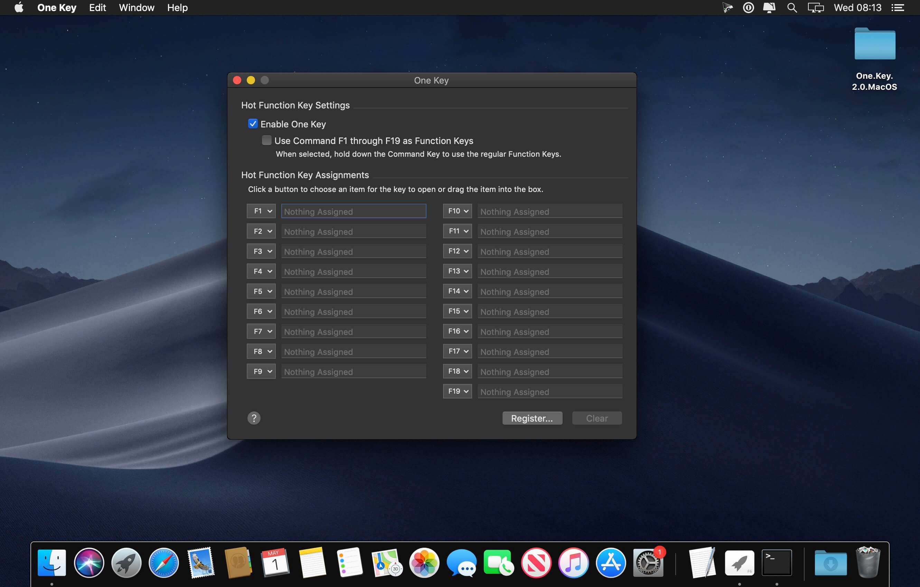Expand the F5 key dropdown
The width and height of the screenshot is (920, 587).
[x=261, y=291]
